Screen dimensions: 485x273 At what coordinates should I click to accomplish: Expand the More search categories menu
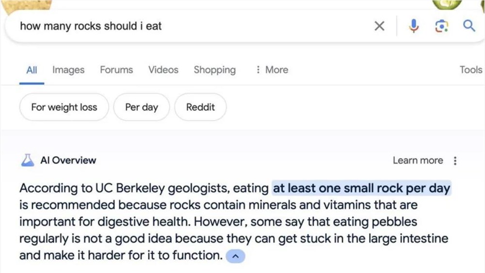(272, 70)
